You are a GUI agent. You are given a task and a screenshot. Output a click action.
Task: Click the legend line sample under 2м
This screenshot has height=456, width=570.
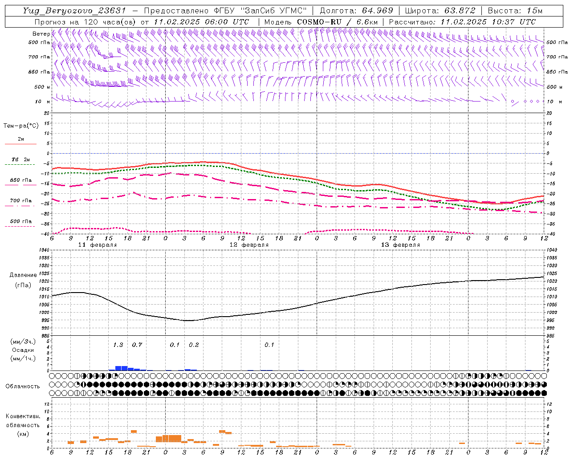point(20,144)
